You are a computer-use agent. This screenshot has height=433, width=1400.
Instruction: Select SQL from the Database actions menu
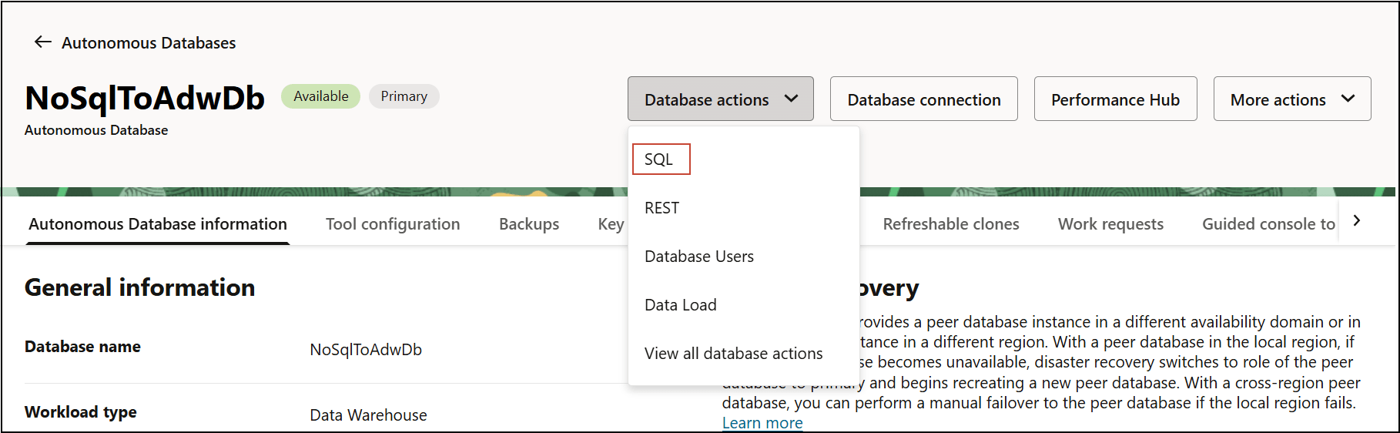(x=660, y=159)
